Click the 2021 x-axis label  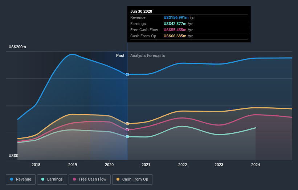(146, 165)
